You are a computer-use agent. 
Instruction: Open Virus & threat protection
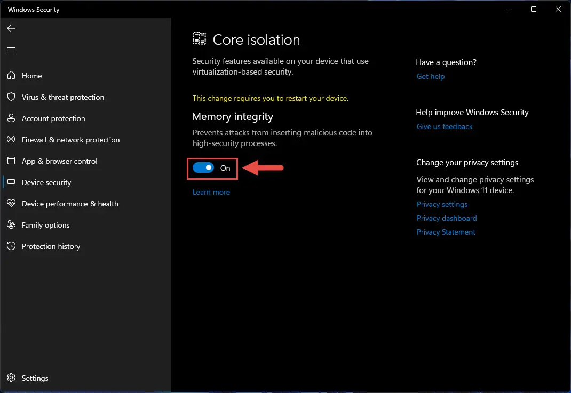85,97
